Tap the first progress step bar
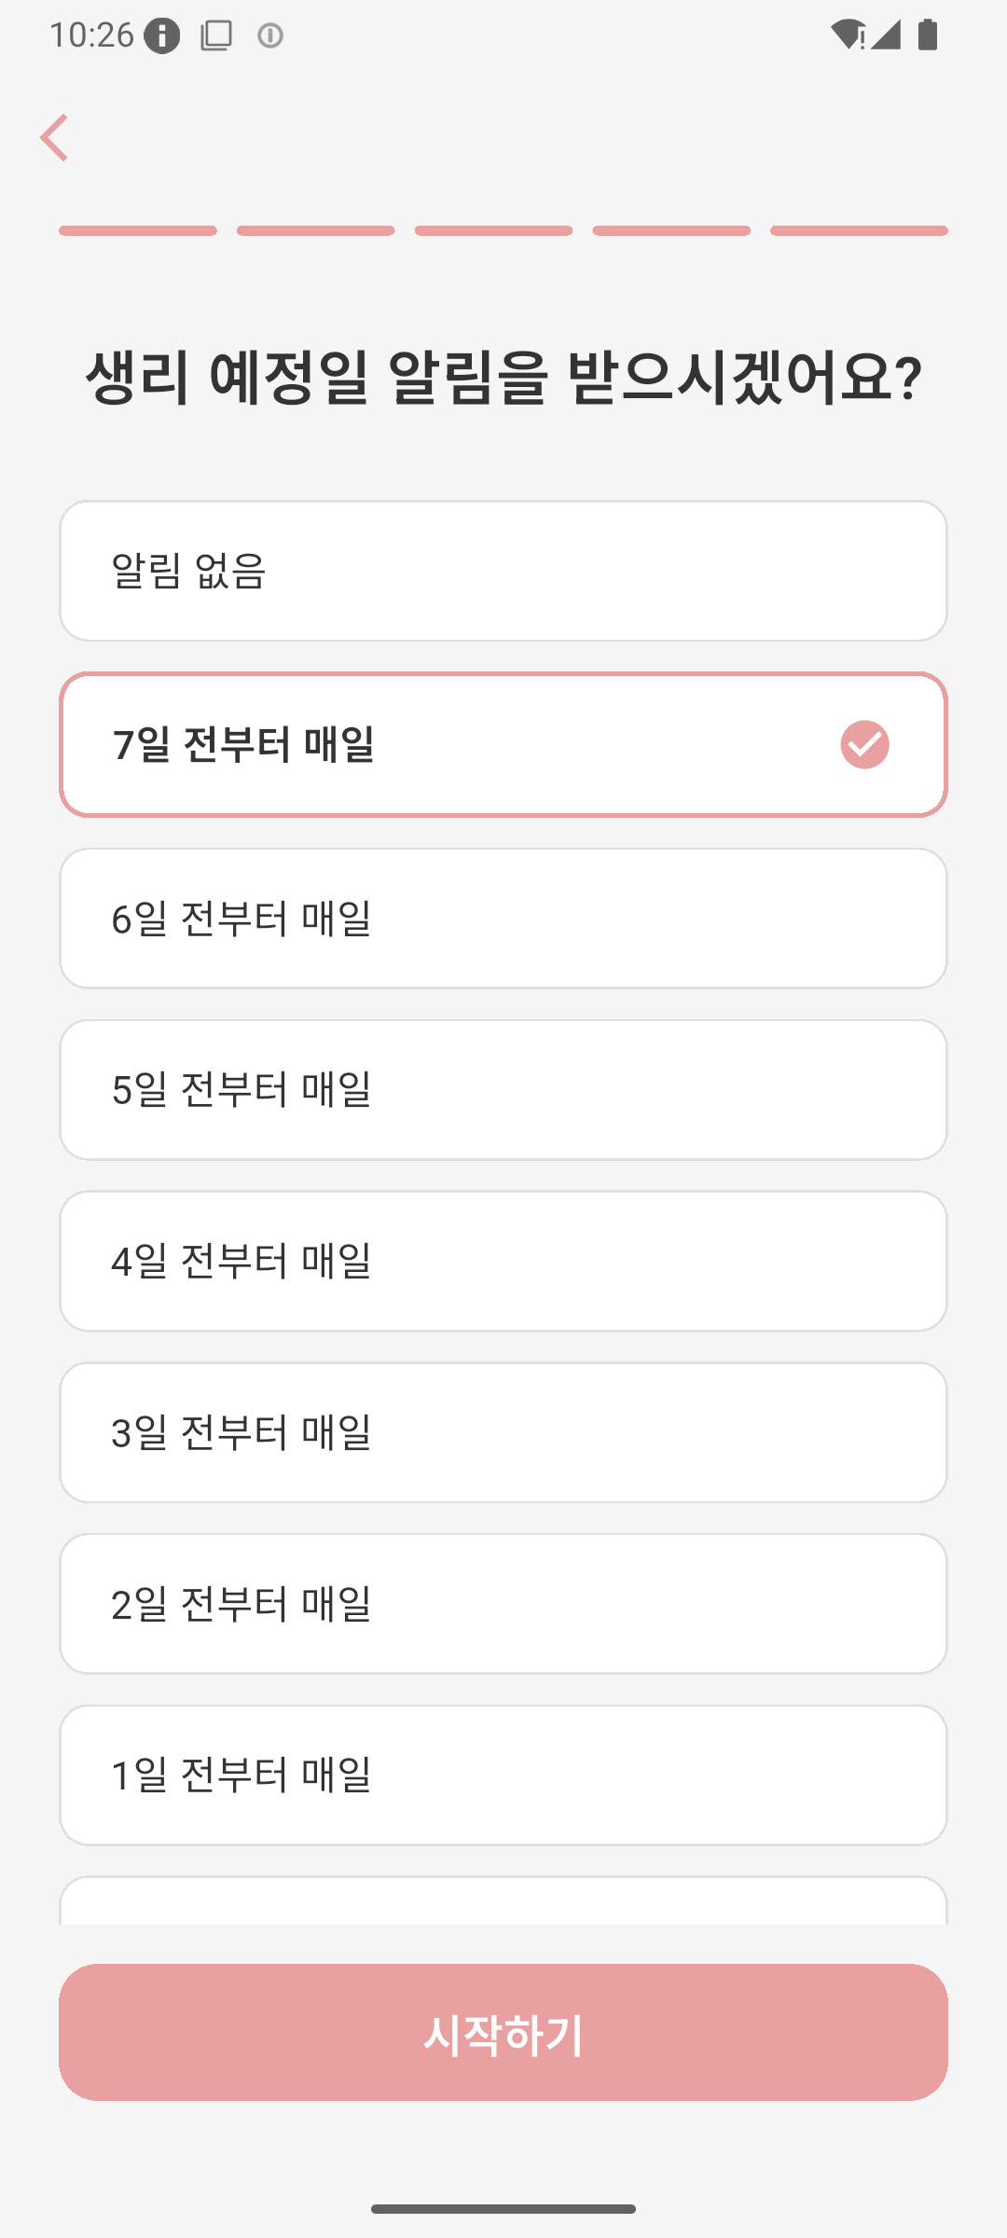 tap(138, 230)
